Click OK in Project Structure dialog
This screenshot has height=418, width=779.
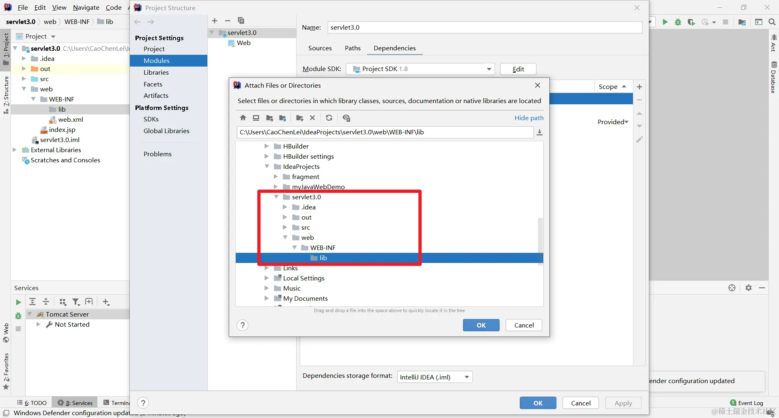(538, 403)
